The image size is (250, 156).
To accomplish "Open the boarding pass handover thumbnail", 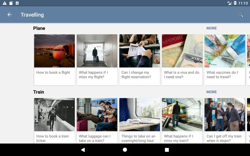I will (140, 51).
